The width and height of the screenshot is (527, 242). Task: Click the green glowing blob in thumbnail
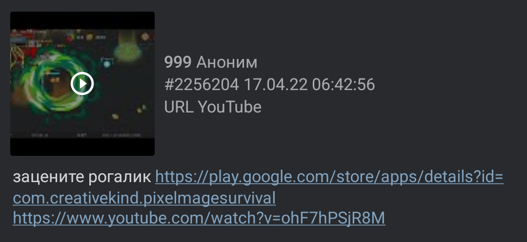[127, 52]
